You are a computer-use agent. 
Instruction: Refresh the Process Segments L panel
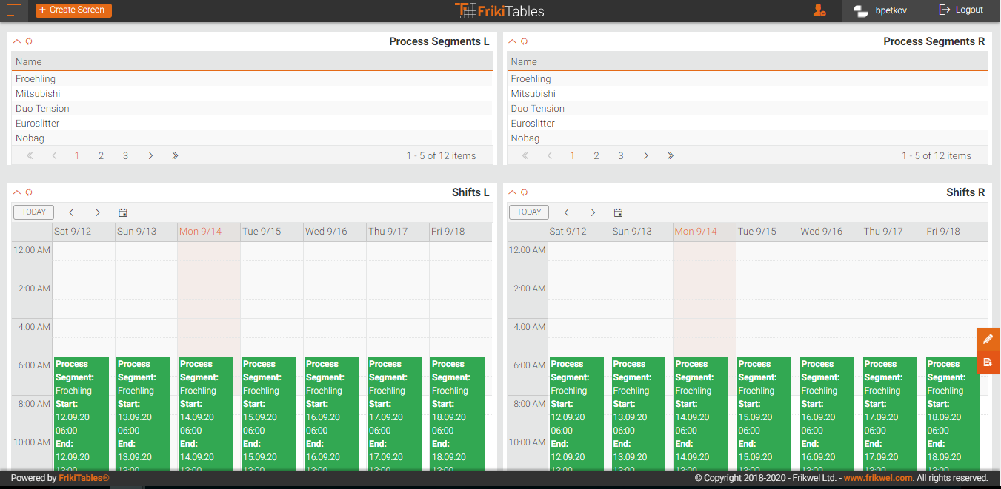click(29, 41)
